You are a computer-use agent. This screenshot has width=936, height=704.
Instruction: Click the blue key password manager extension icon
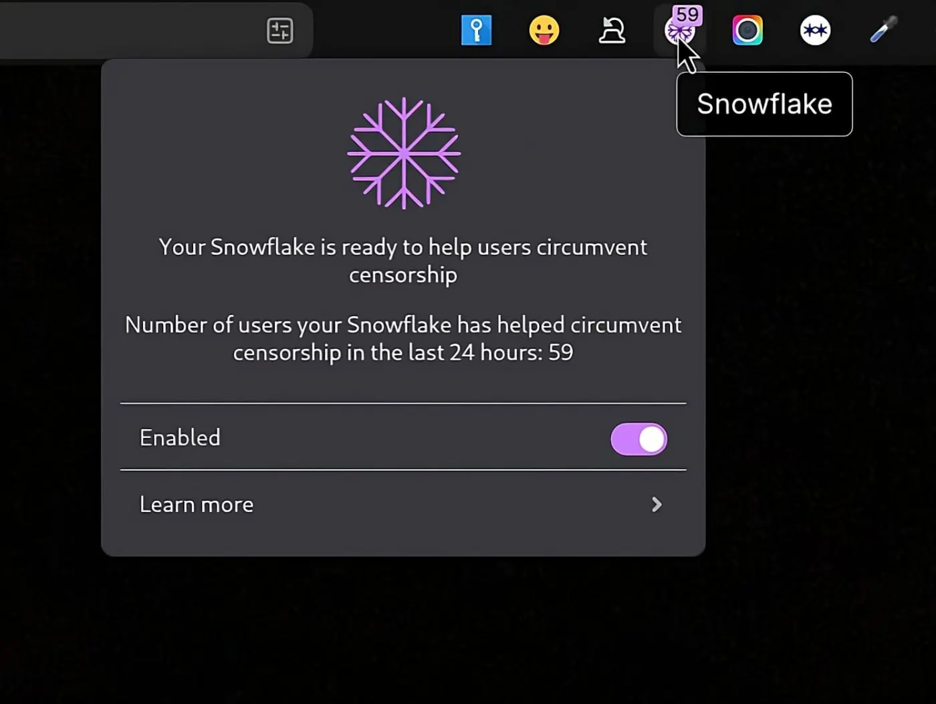point(476,30)
